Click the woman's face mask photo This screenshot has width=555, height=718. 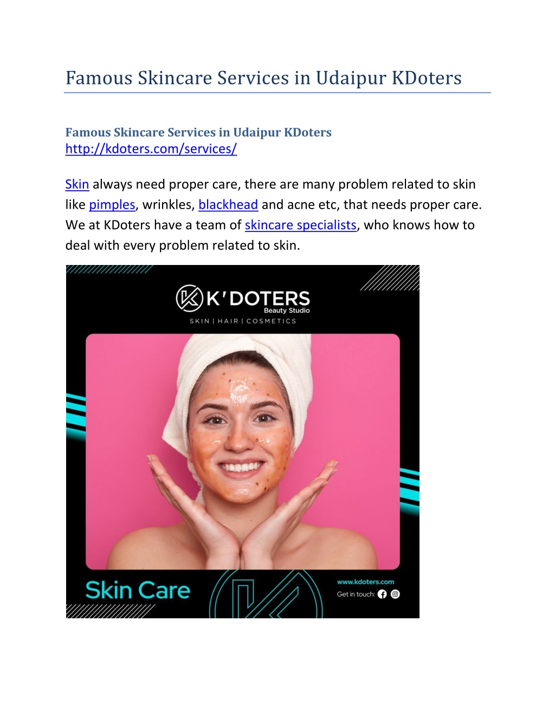click(x=242, y=451)
